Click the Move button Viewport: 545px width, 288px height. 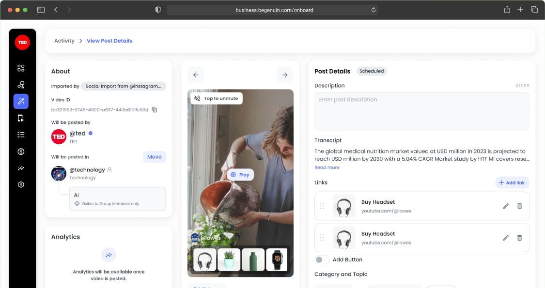pos(155,157)
